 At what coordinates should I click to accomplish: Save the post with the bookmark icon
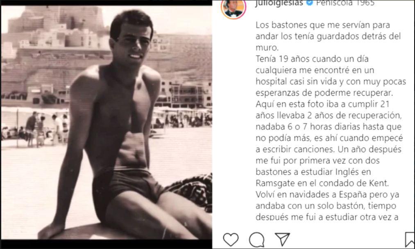410,240
